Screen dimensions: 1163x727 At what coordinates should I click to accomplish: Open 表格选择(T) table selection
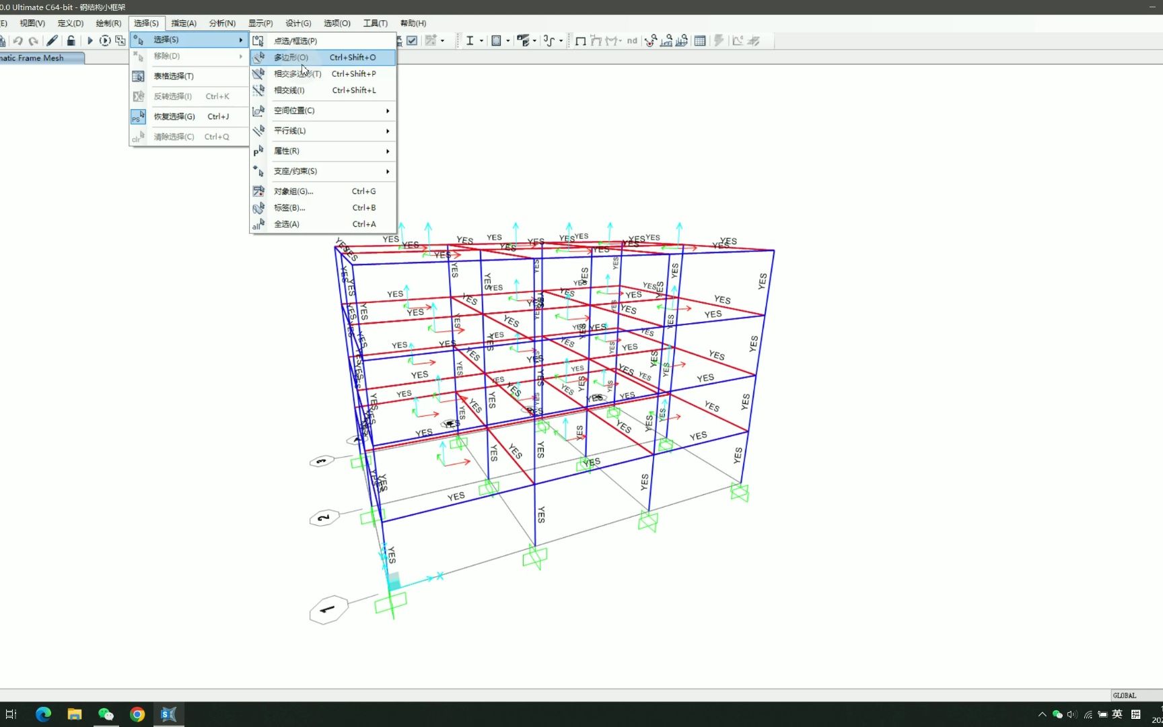pos(174,76)
